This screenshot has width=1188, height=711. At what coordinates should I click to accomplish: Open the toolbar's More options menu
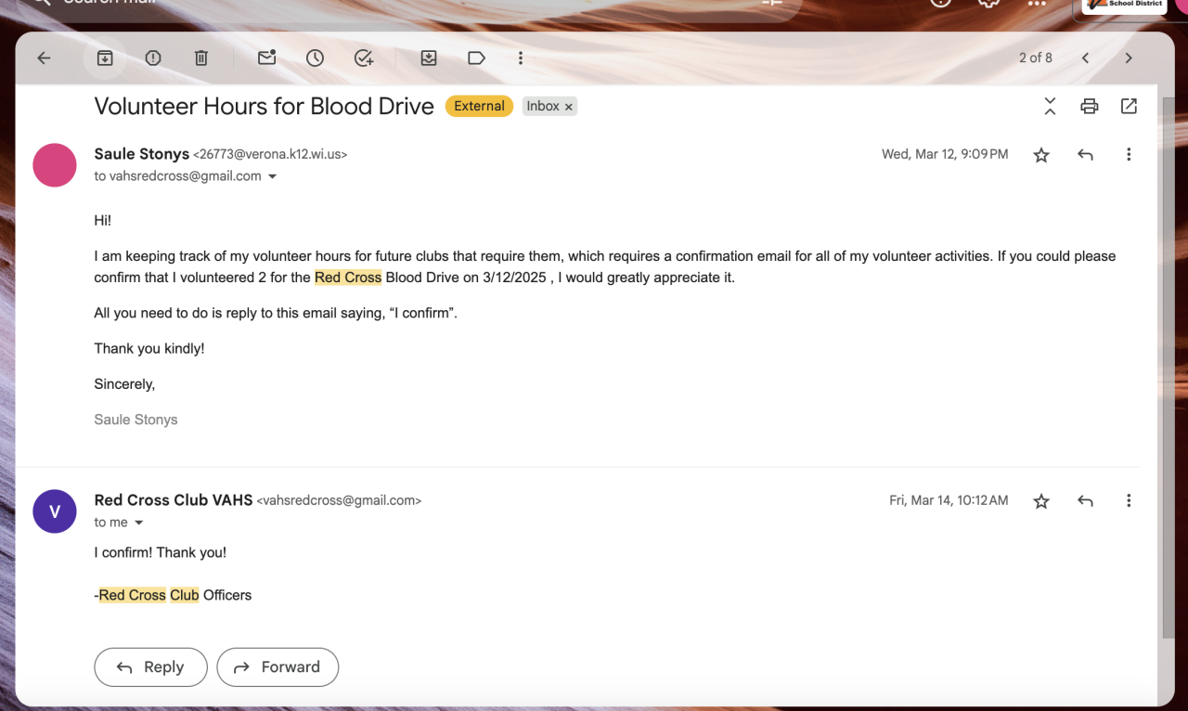(521, 58)
